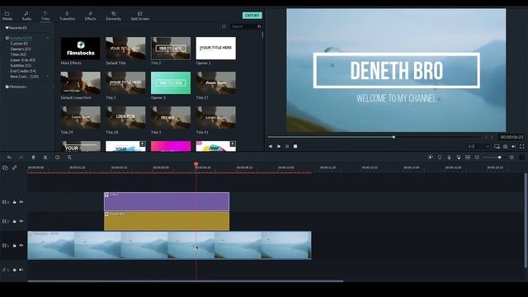Open the Split Screen tab
This screenshot has height=297, width=528.
click(x=139, y=16)
